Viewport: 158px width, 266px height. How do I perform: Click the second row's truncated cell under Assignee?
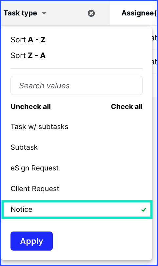click(154, 62)
